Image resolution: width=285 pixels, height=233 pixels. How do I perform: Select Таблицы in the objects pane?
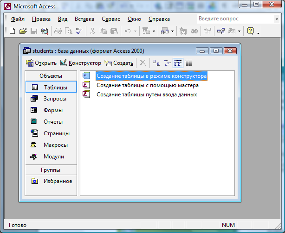51,87
